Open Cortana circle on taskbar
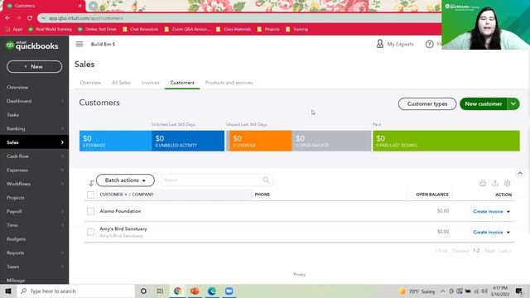 click(143, 291)
